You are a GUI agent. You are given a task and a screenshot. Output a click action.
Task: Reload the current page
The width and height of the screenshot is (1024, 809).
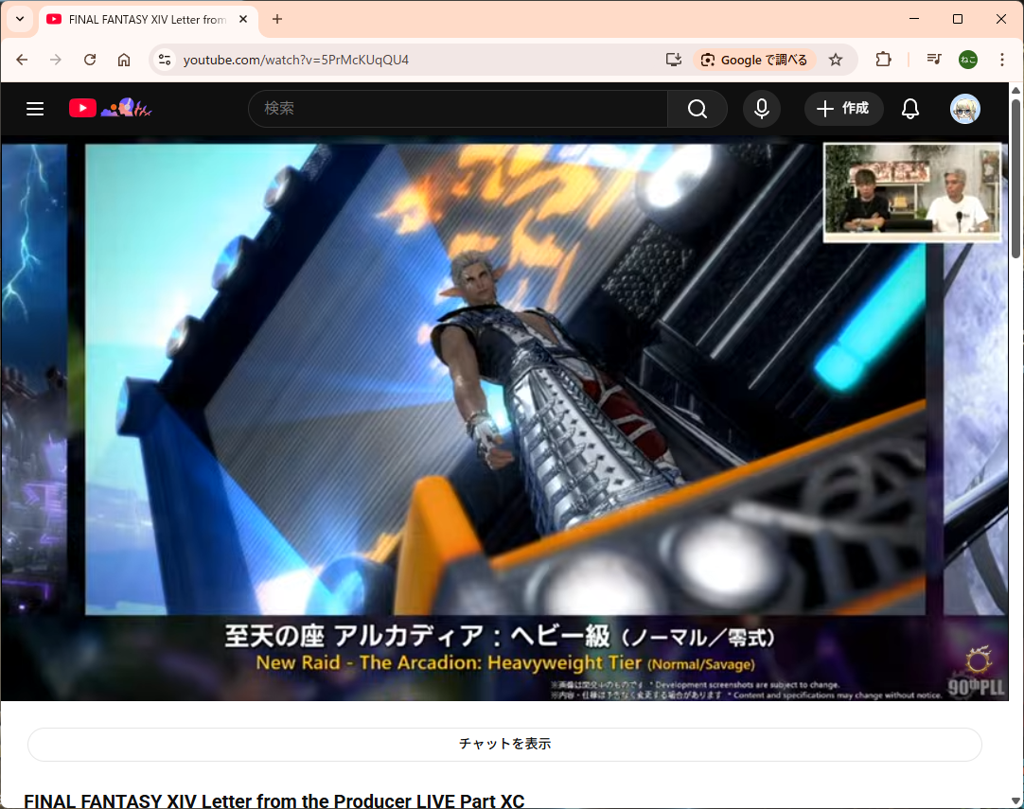coord(90,60)
